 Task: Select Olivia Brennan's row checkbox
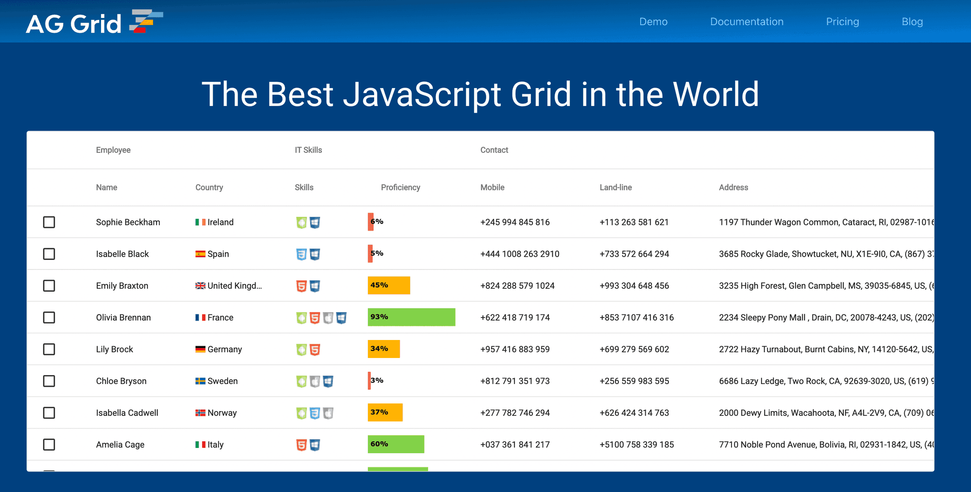[49, 317]
